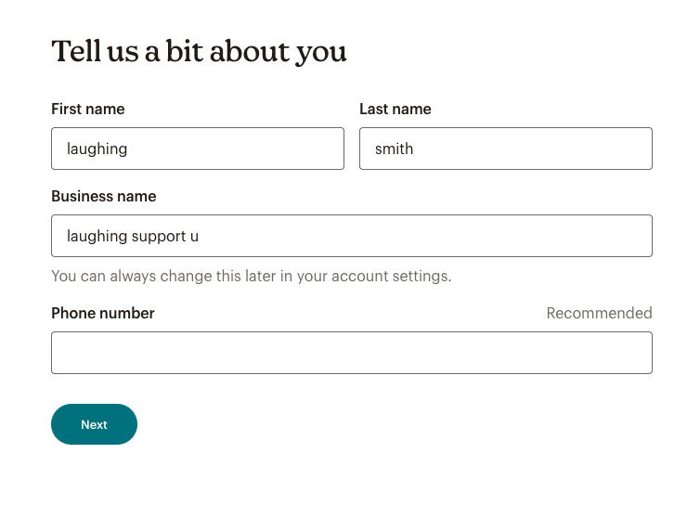Select the Last name input field
The width and height of the screenshot is (700, 518).
tap(506, 149)
